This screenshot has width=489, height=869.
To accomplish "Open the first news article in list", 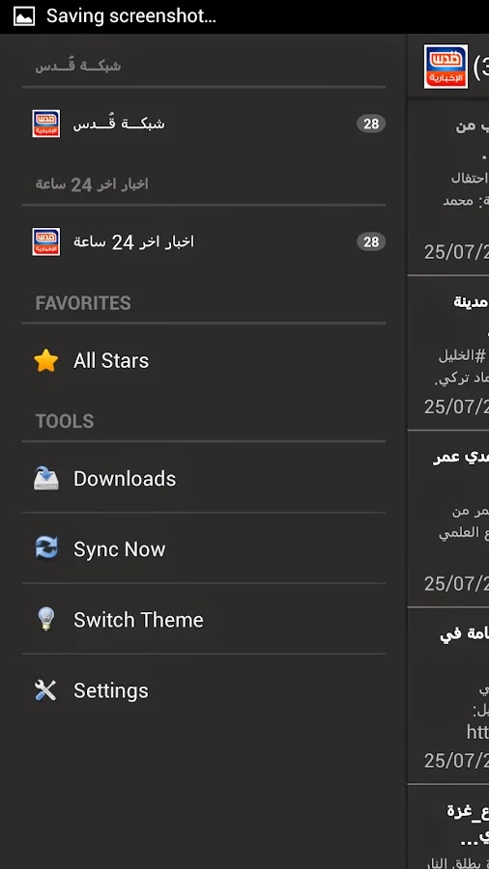I will 448,187.
